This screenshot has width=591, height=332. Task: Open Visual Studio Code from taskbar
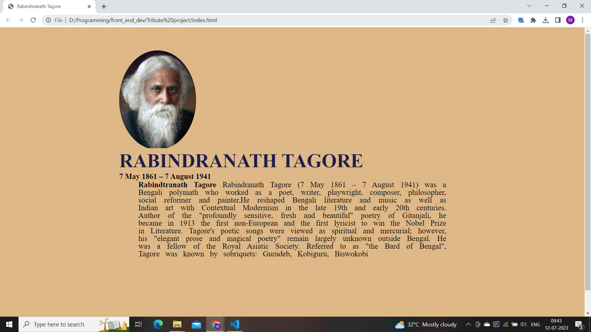click(x=235, y=324)
